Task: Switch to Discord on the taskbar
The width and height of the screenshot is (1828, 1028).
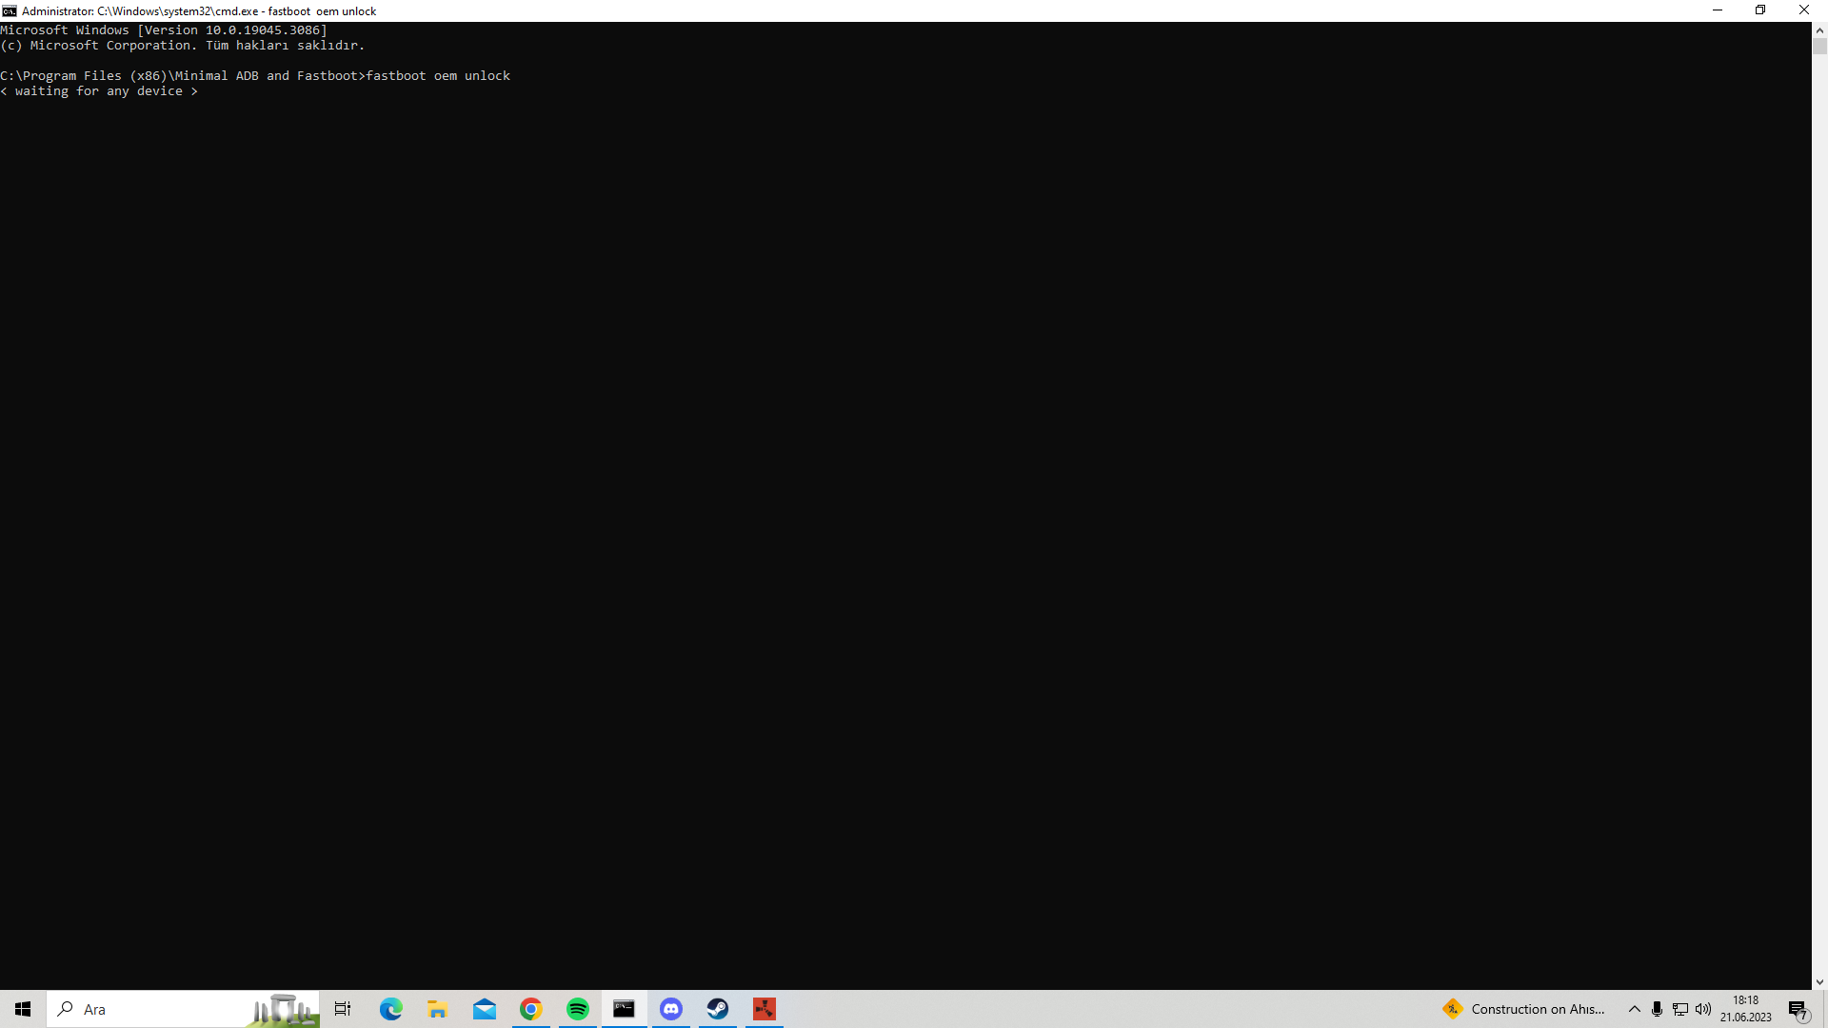Action: click(x=670, y=1009)
